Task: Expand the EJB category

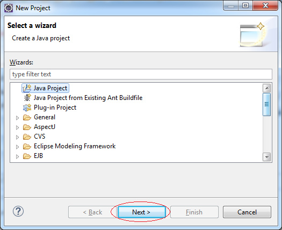Action: click(x=17, y=156)
